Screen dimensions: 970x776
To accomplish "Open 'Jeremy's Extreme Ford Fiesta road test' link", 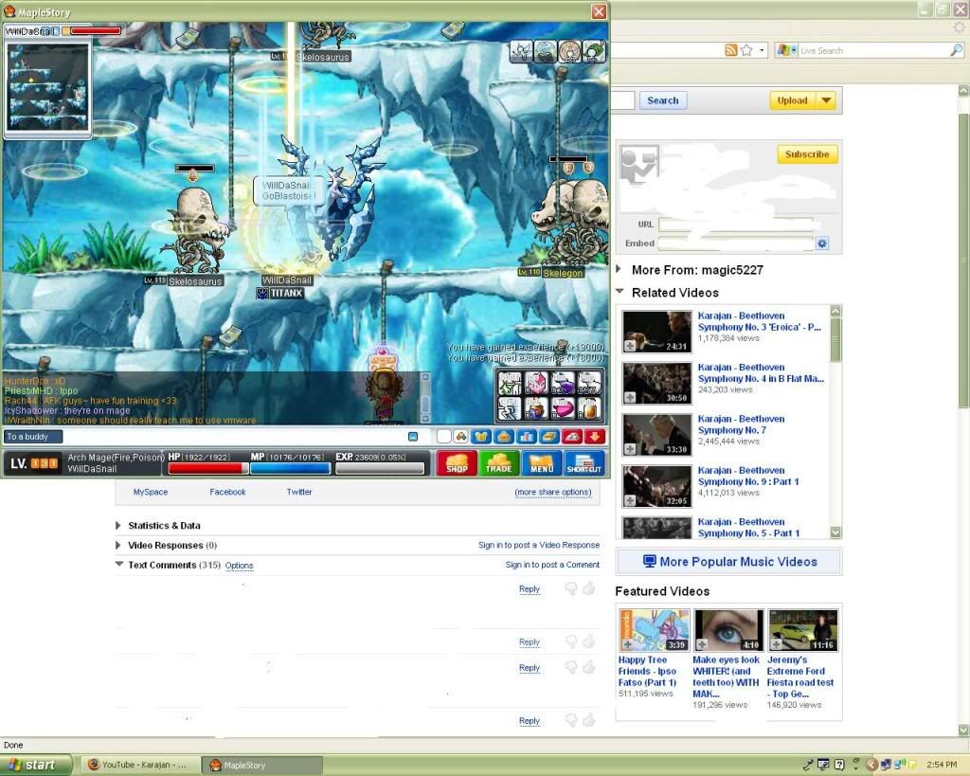I will click(x=800, y=677).
